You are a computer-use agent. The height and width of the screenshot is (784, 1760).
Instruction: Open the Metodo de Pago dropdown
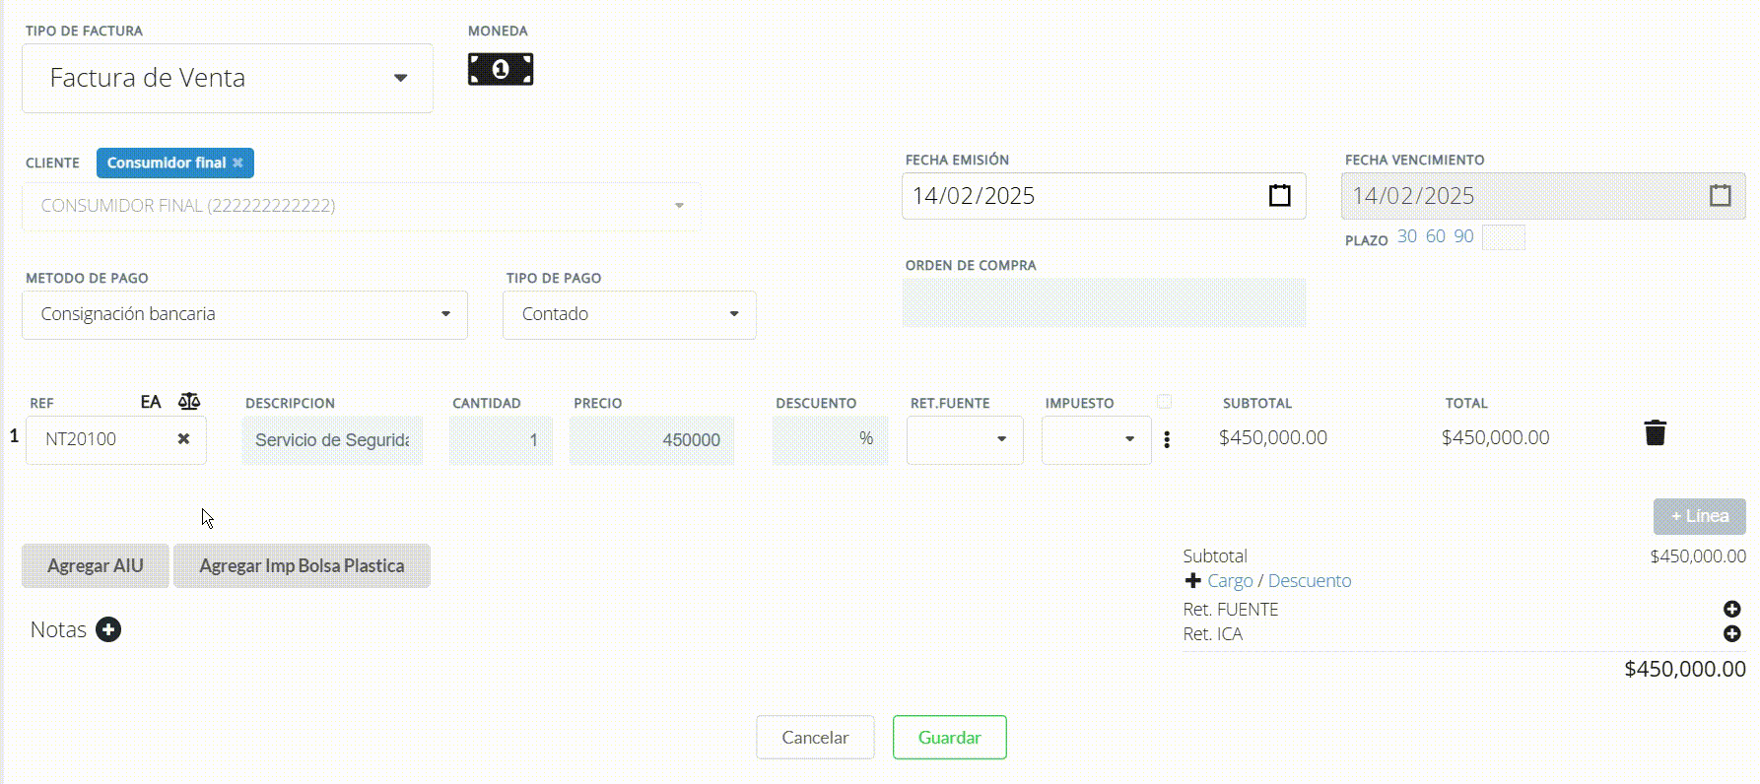[x=445, y=314]
